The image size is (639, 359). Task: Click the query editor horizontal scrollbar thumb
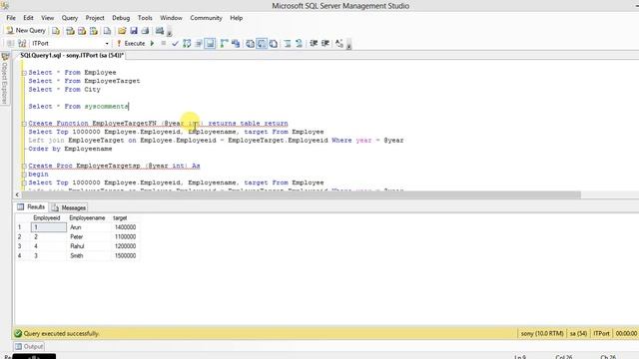click(x=302, y=195)
